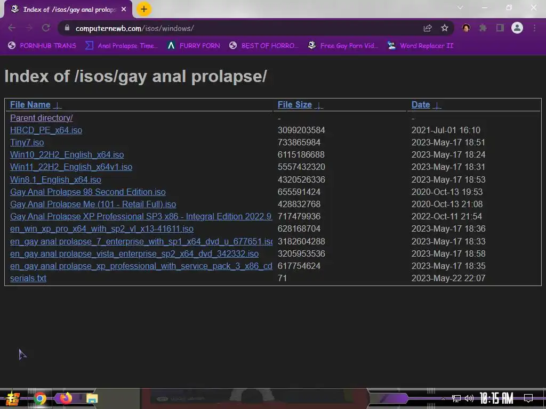Screen dimensions: 546x409
Task: Open the Parent directory/ link
Action: (x=42, y=118)
